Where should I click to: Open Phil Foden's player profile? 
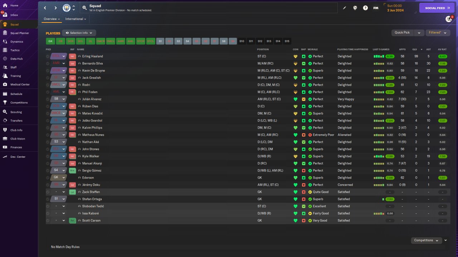[x=90, y=92]
